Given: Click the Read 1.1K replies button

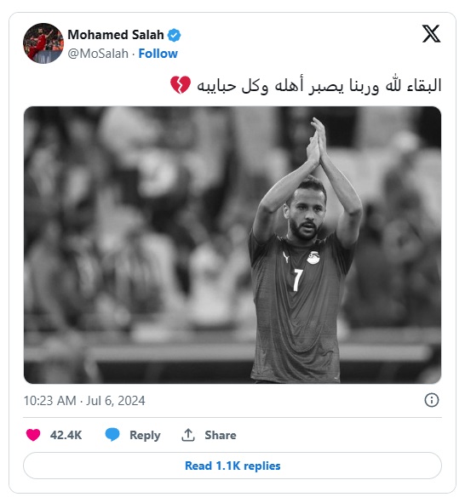Looking at the screenshot, I should pyautogui.click(x=232, y=466).
